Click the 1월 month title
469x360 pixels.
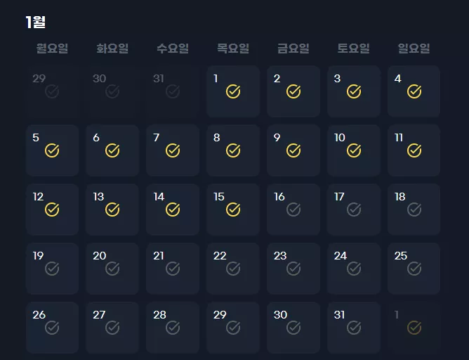(36, 22)
